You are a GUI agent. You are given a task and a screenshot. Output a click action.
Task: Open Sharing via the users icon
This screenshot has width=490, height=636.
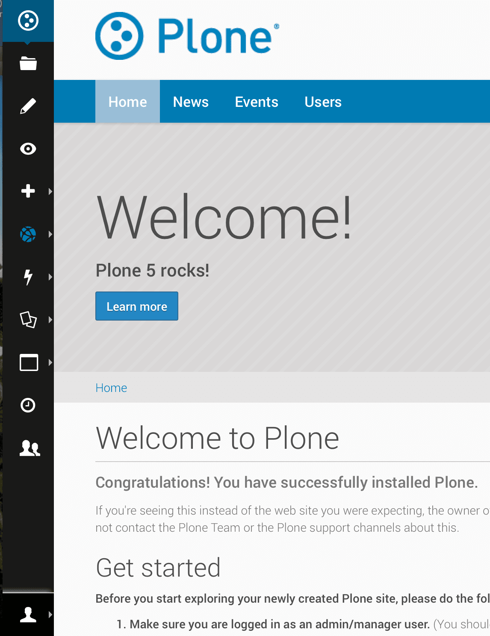(28, 448)
